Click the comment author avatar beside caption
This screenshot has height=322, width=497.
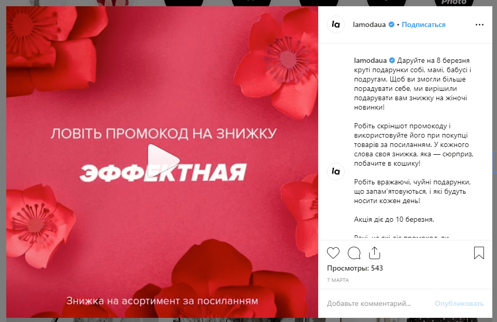[x=336, y=171]
